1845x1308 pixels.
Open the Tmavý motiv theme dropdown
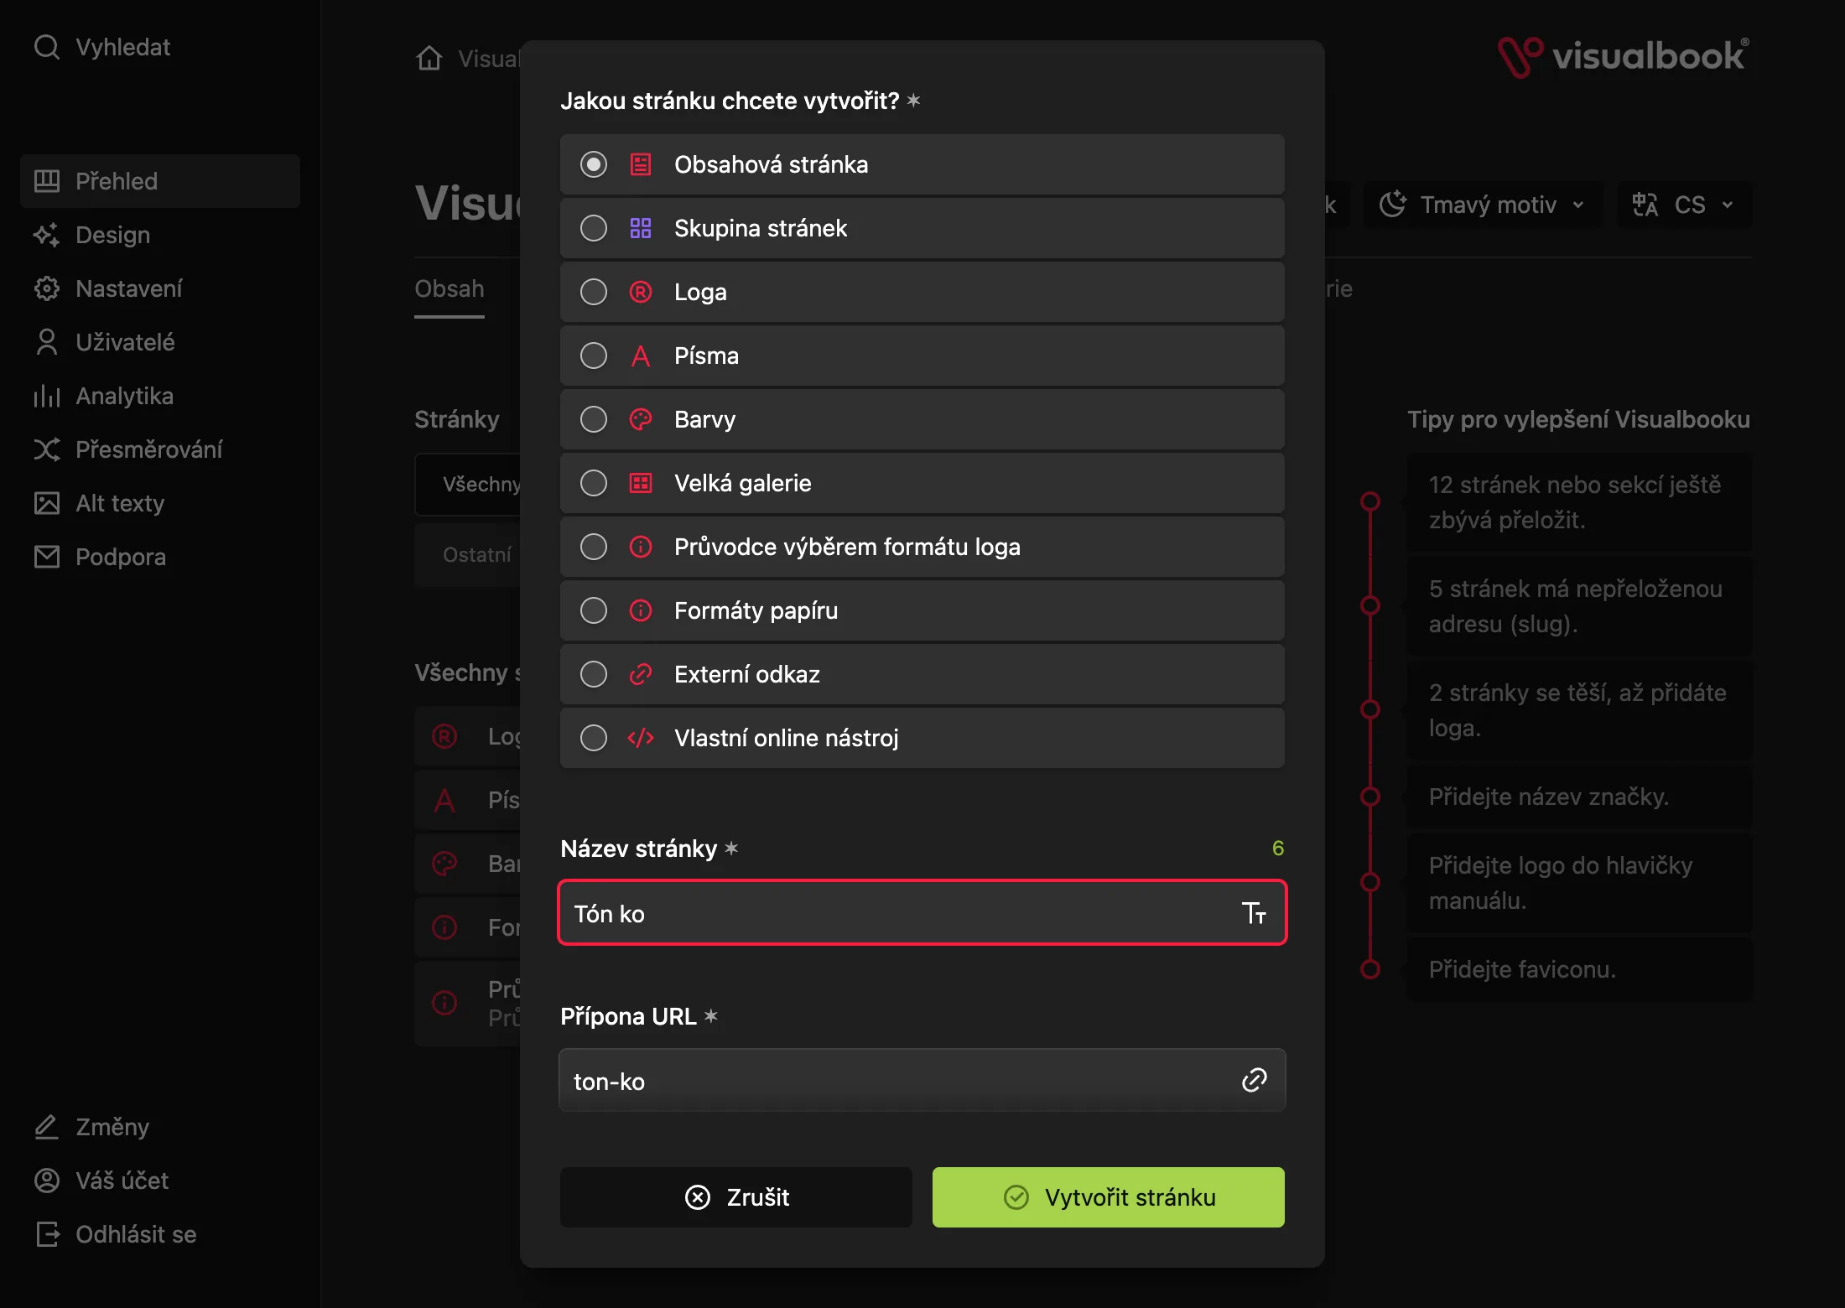[1483, 205]
